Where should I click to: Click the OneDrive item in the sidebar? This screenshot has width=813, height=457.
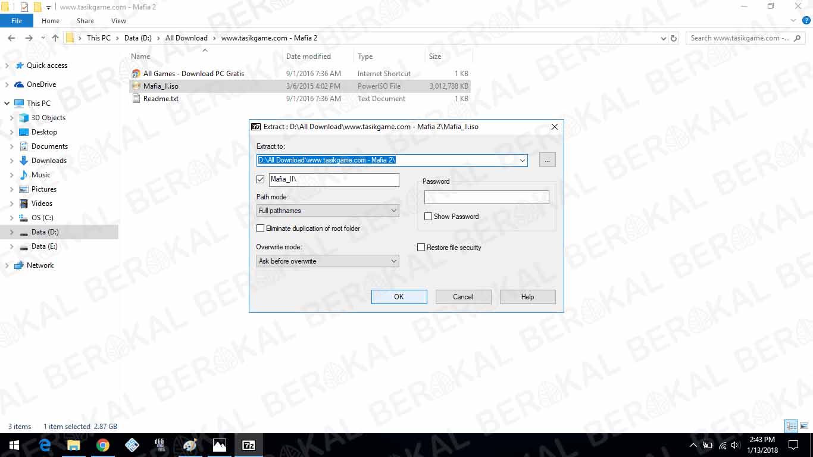[x=43, y=84]
